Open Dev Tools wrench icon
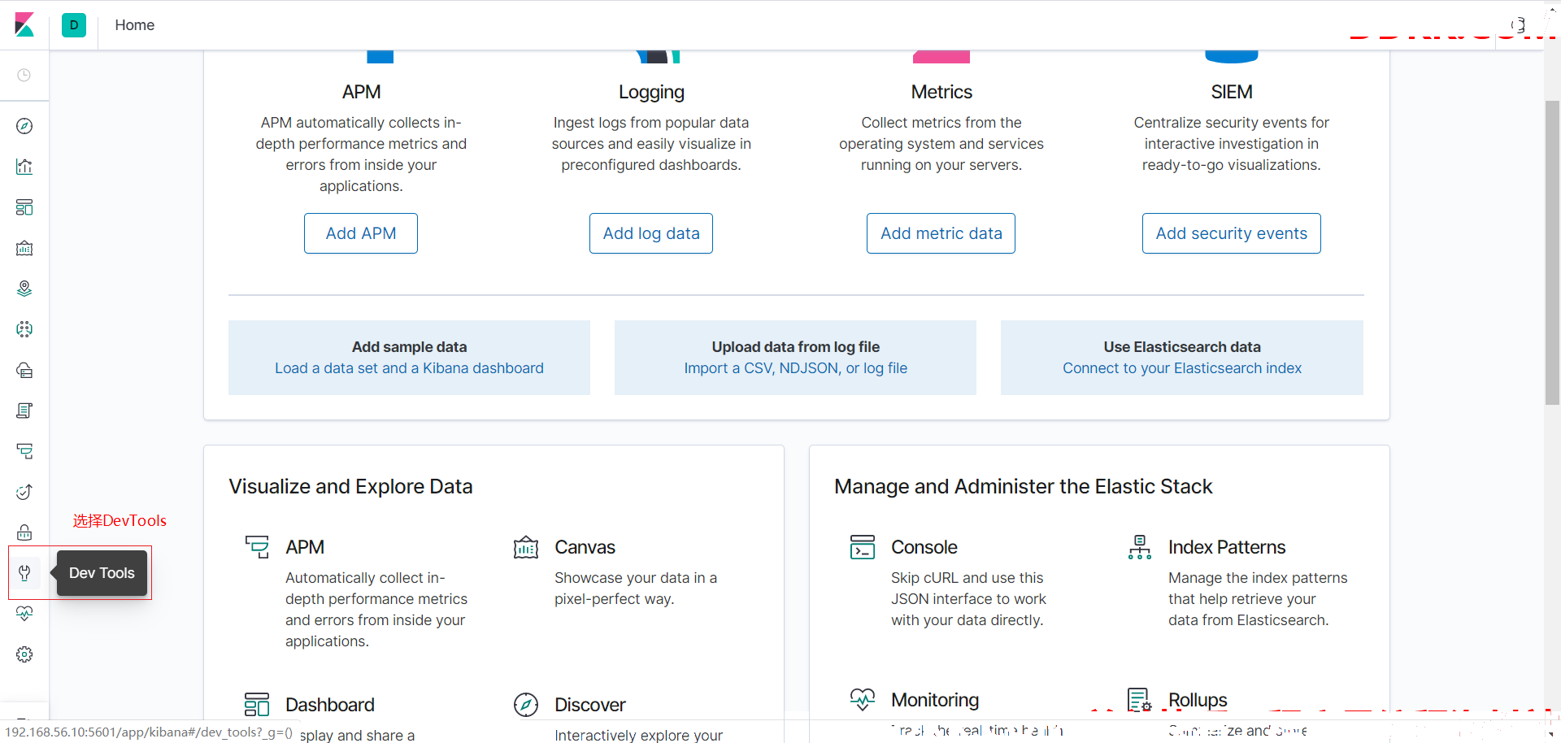This screenshot has width=1561, height=743. tap(24, 573)
